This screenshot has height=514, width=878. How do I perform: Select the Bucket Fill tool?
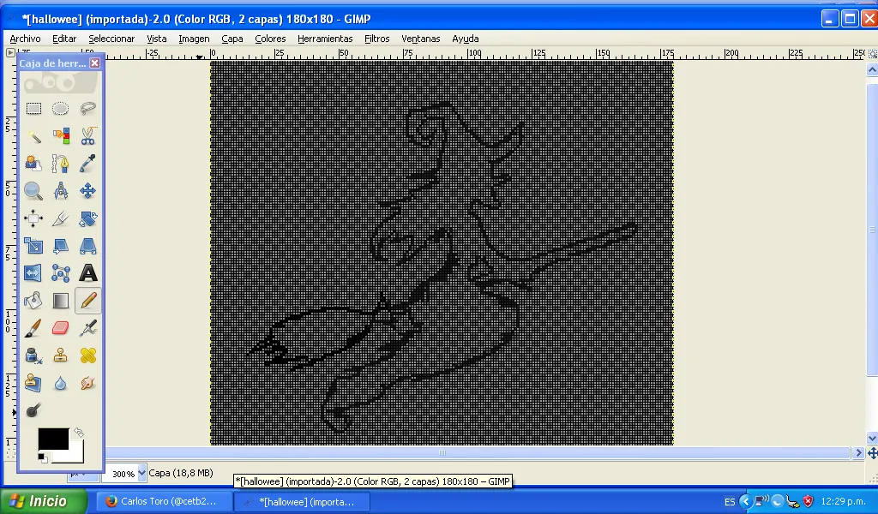point(33,301)
